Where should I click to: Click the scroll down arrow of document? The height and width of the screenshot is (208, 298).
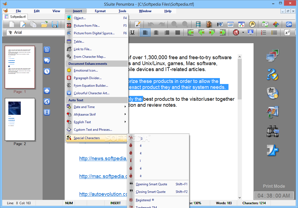tap(240, 197)
